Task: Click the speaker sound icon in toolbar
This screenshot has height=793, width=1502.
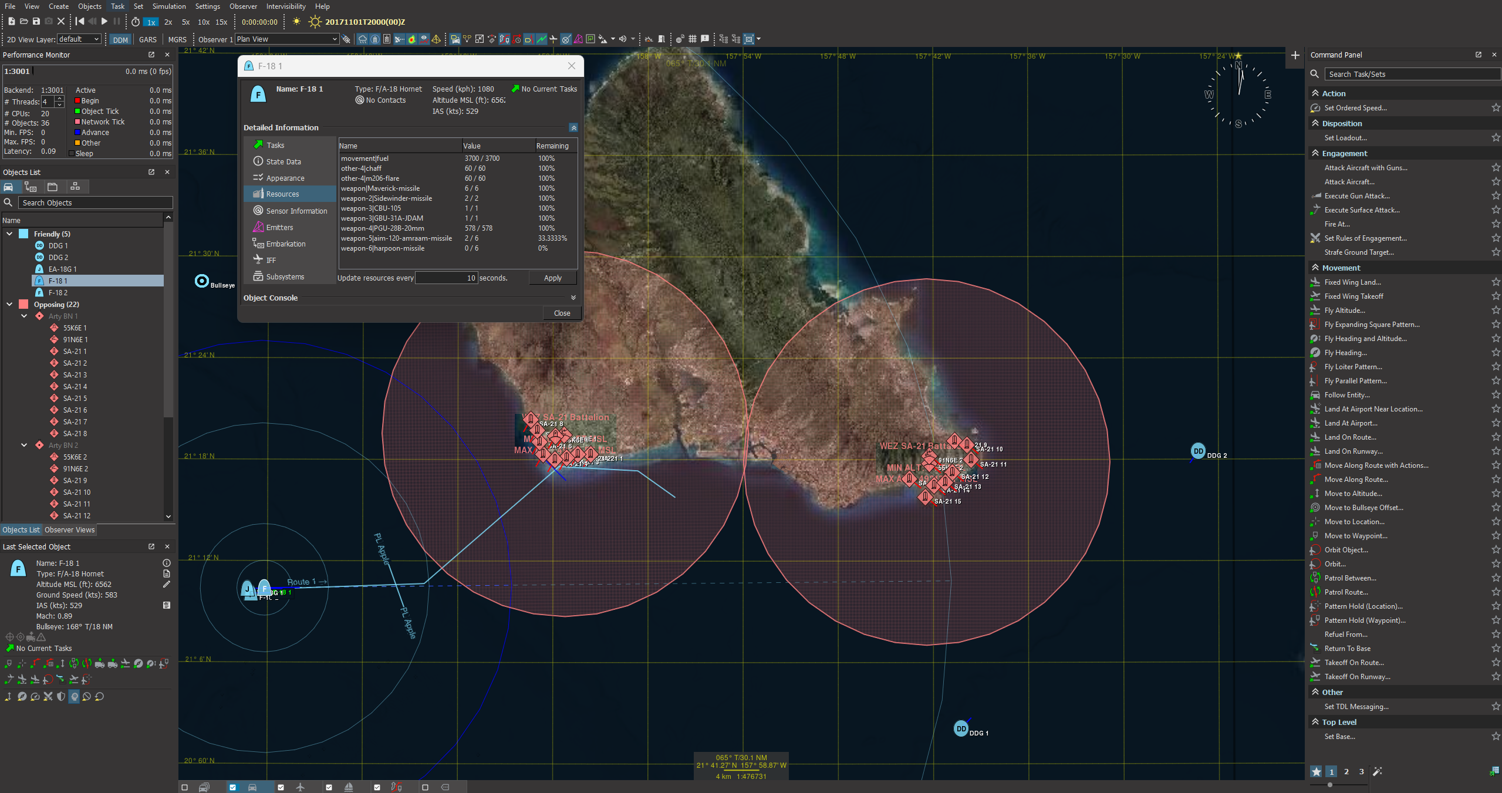Action: click(x=623, y=39)
